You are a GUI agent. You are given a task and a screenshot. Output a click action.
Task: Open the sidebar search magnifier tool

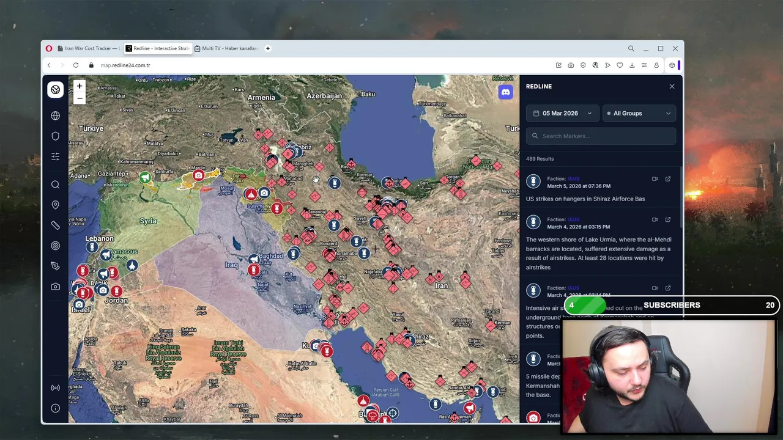[55, 185]
